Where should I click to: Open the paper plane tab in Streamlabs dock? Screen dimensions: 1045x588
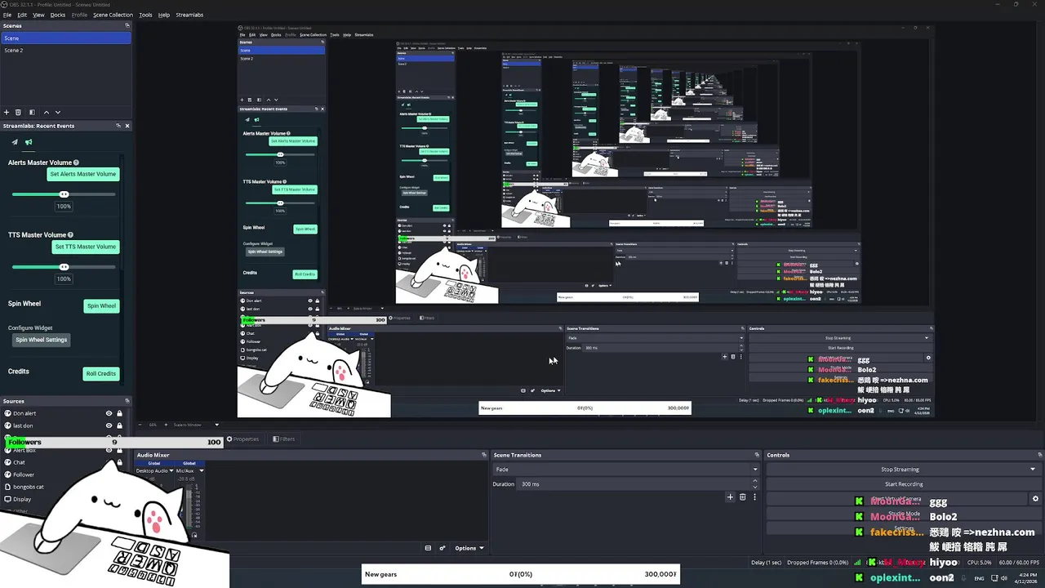click(14, 142)
